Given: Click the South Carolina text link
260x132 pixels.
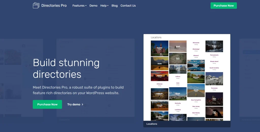Looking at the screenshot, I should click(214, 68).
